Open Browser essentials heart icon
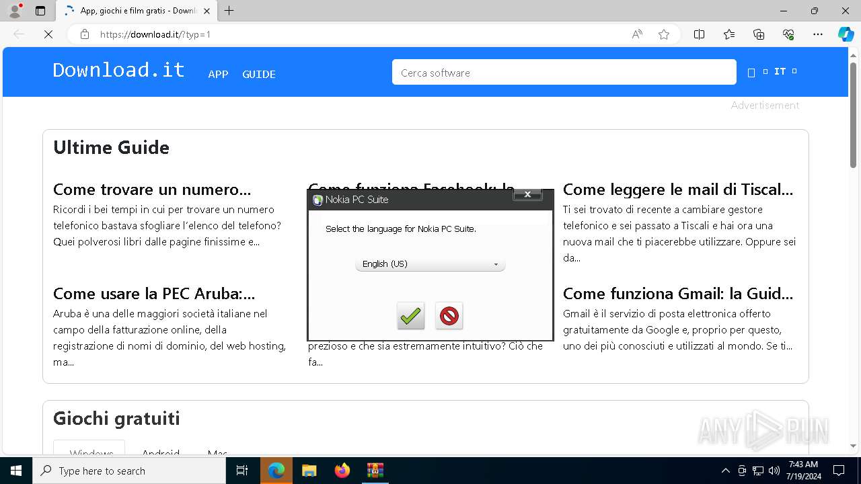The width and height of the screenshot is (861, 484). 788,34
